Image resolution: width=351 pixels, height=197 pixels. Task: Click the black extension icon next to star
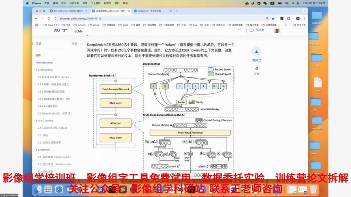coord(282,19)
